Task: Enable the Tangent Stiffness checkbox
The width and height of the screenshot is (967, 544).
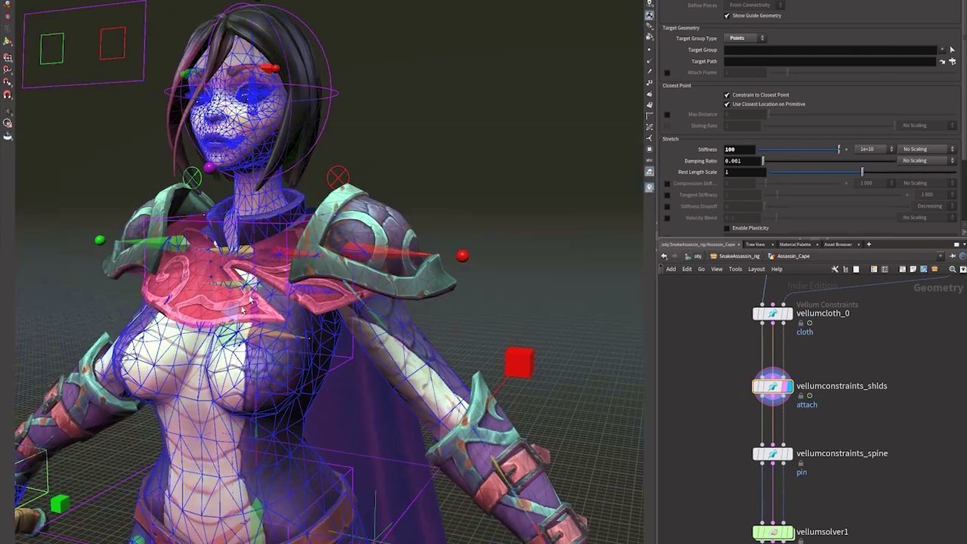Action: (667, 195)
